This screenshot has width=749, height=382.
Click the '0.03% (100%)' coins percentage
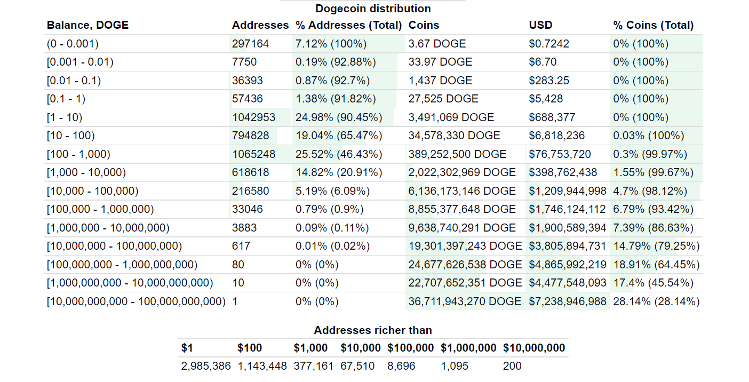tap(649, 136)
